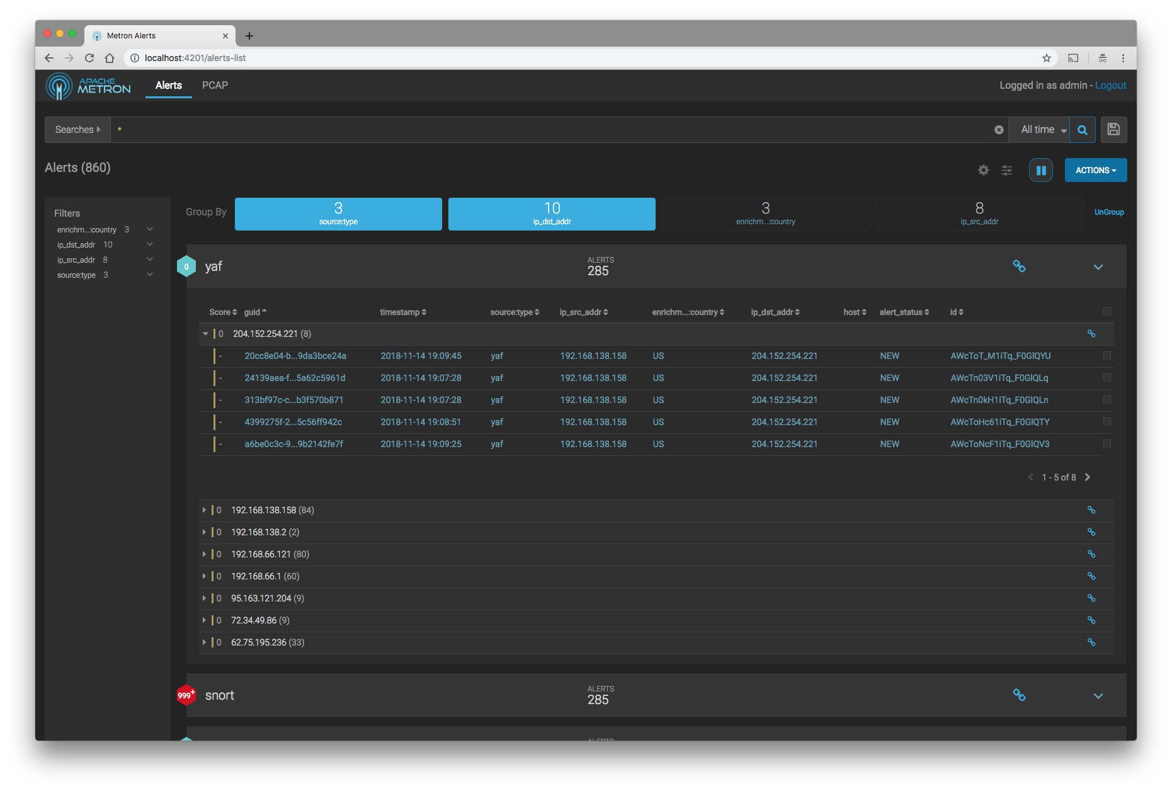Screen dimensions: 1172x791
Task: Go to previous page of results
Action: click(1031, 477)
